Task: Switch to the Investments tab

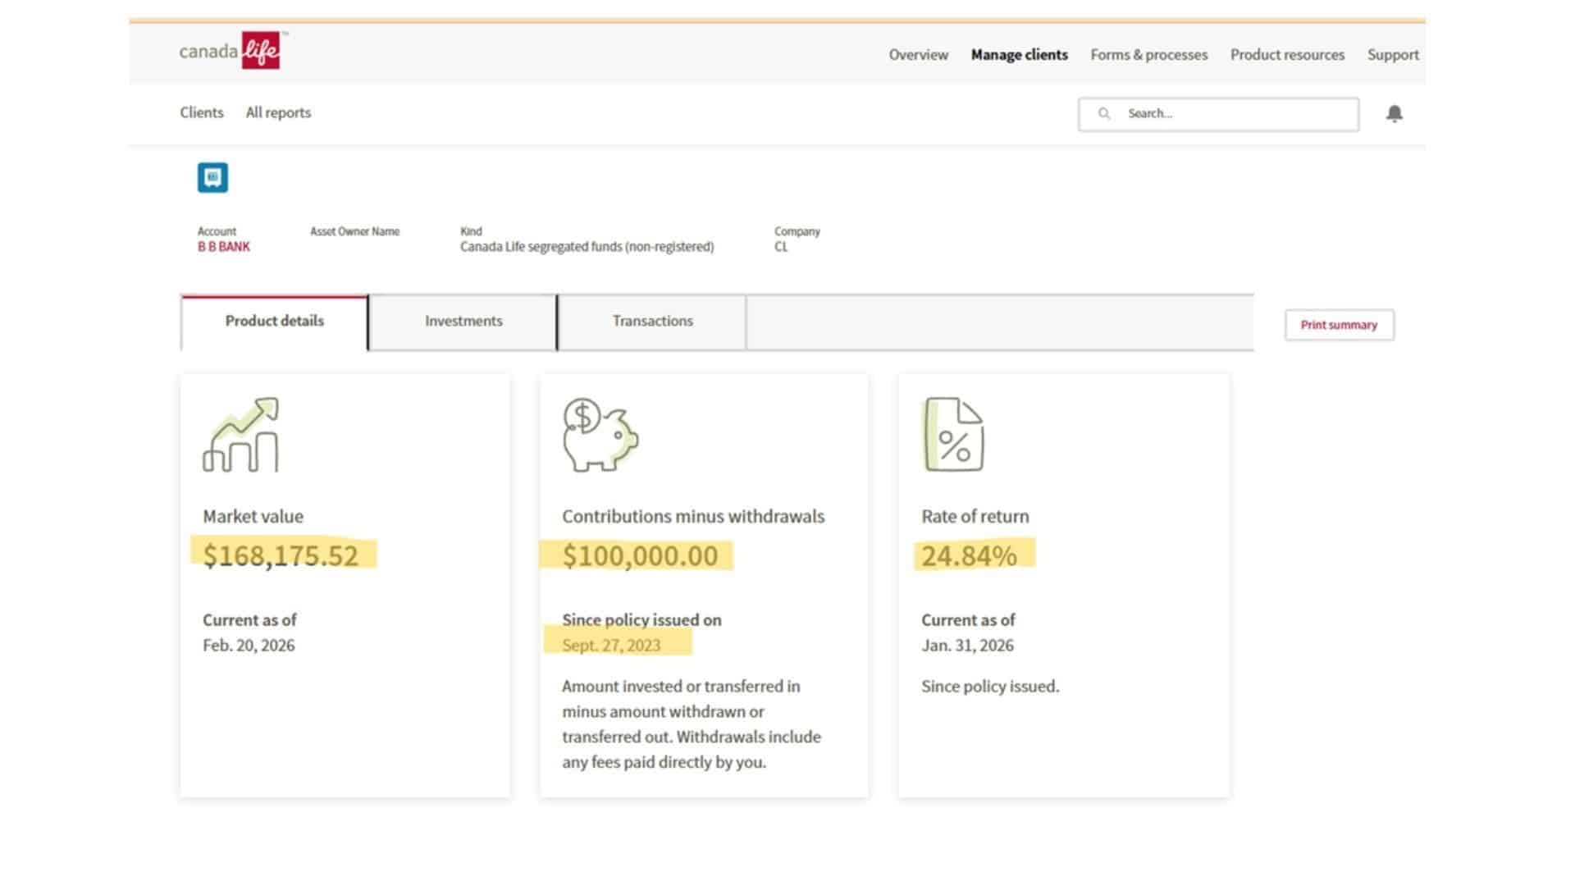Action: pyautogui.click(x=463, y=321)
